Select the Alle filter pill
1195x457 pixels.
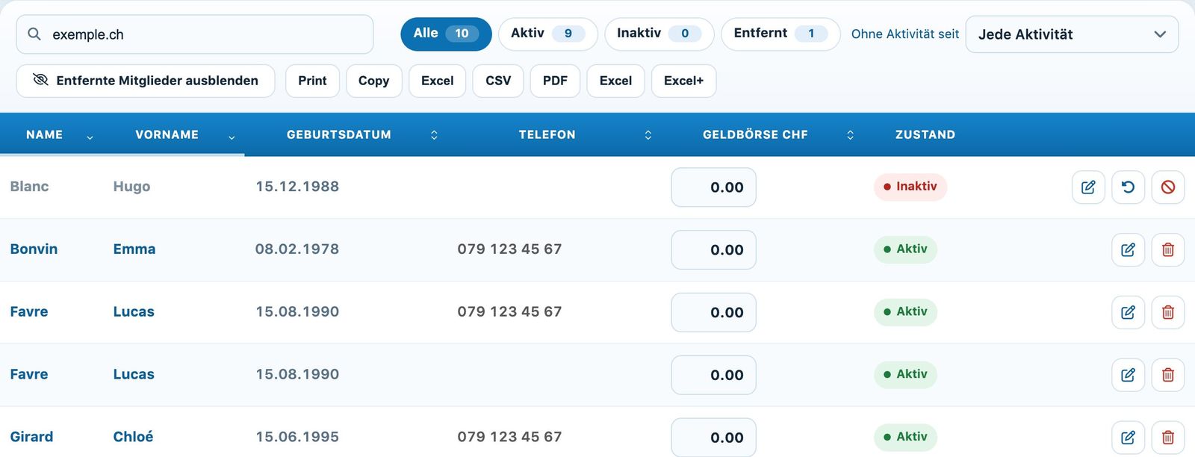pos(446,34)
